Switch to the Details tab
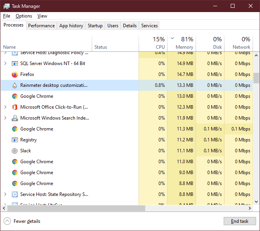260x231 pixels. click(130, 26)
